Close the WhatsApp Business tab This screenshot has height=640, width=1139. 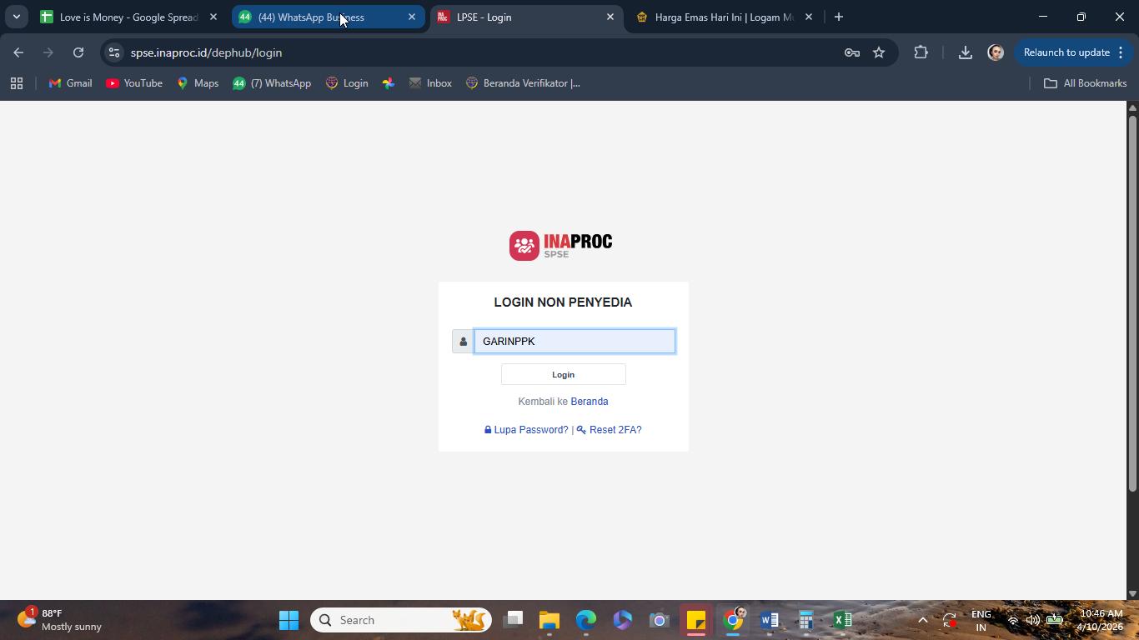pos(412,17)
